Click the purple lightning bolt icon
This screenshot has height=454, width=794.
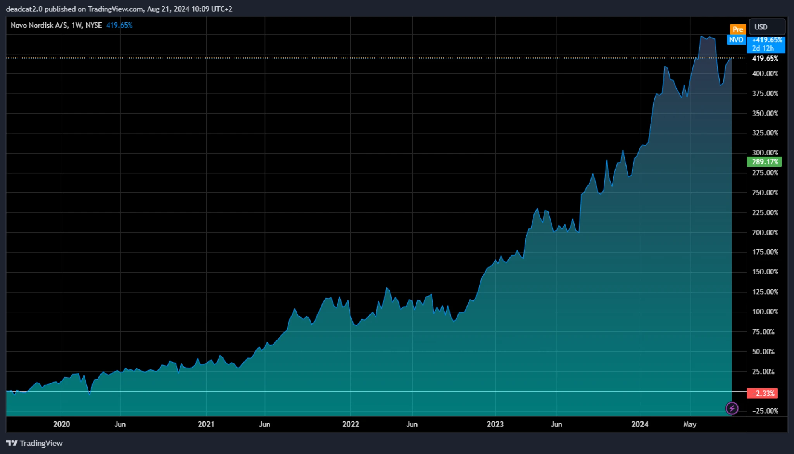732,408
